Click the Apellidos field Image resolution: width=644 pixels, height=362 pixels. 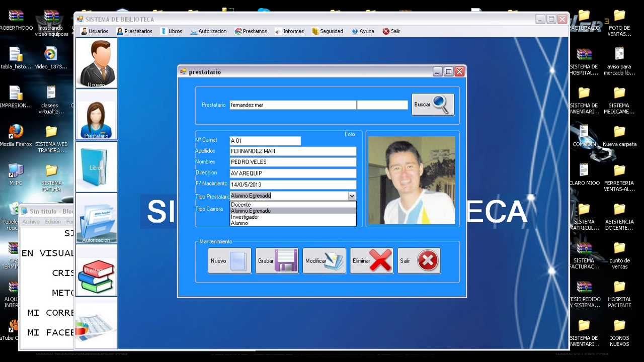293,151
